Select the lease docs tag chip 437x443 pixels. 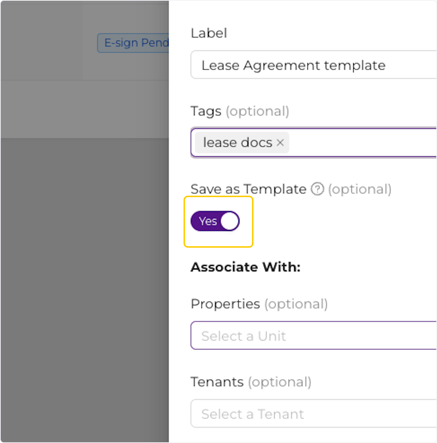pyautogui.click(x=237, y=143)
